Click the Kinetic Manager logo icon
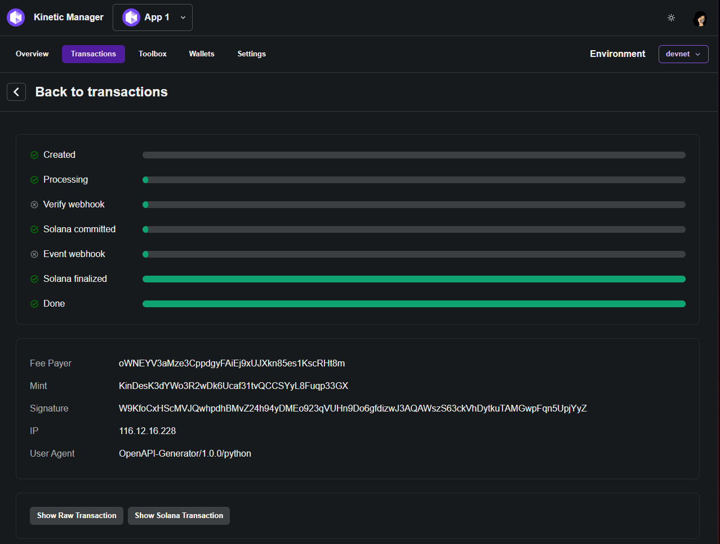The height and width of the screenshot is (544, 720). coord(16,17)
